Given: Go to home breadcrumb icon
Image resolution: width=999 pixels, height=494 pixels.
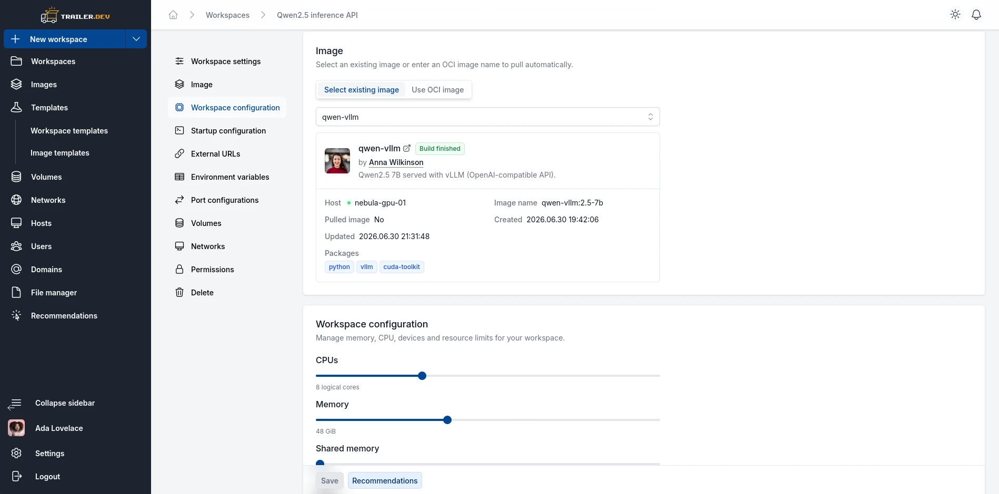Looking at the screenshot, I should click(173, 15).
